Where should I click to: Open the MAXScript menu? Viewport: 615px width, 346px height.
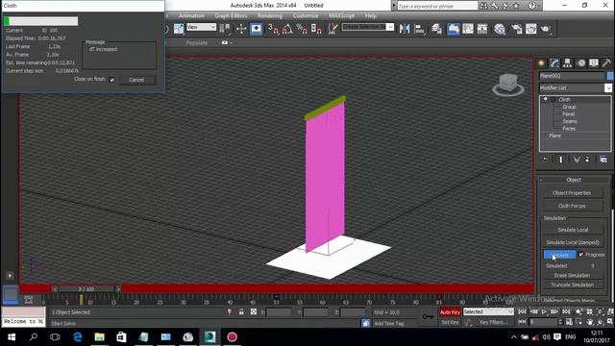coord(342,15)
